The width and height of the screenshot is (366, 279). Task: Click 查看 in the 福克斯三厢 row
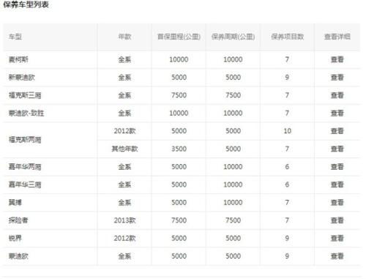pos(337,95)
